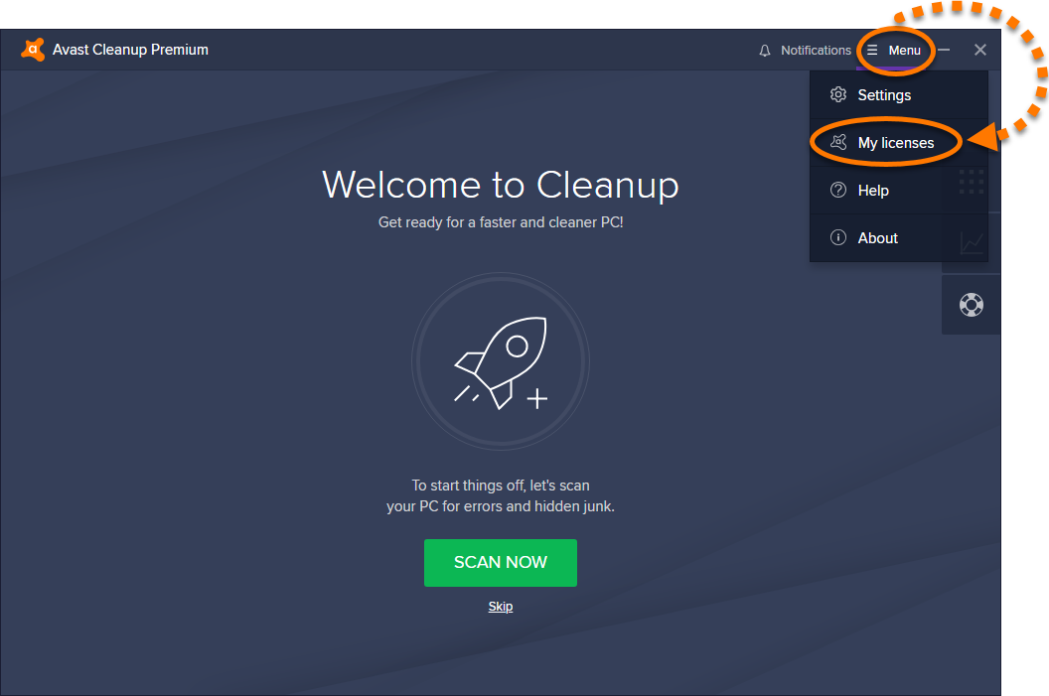Start the scan with SCAN NOW

click(501, 562)
